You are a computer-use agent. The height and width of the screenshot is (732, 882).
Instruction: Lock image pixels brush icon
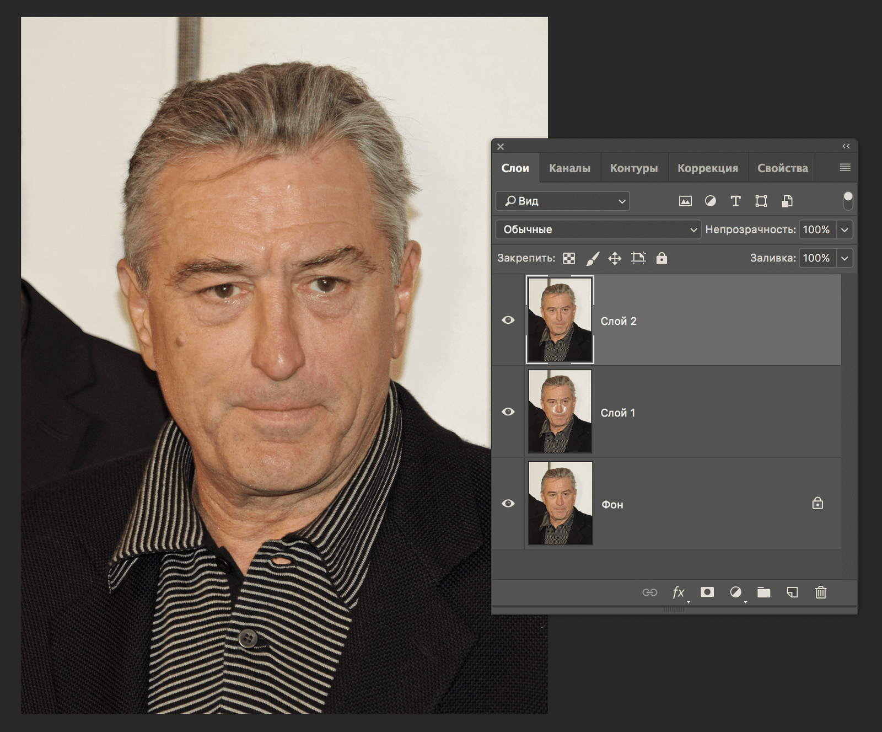(x=592, y=258)
